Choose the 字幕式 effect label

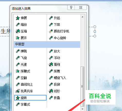(25, 104)
